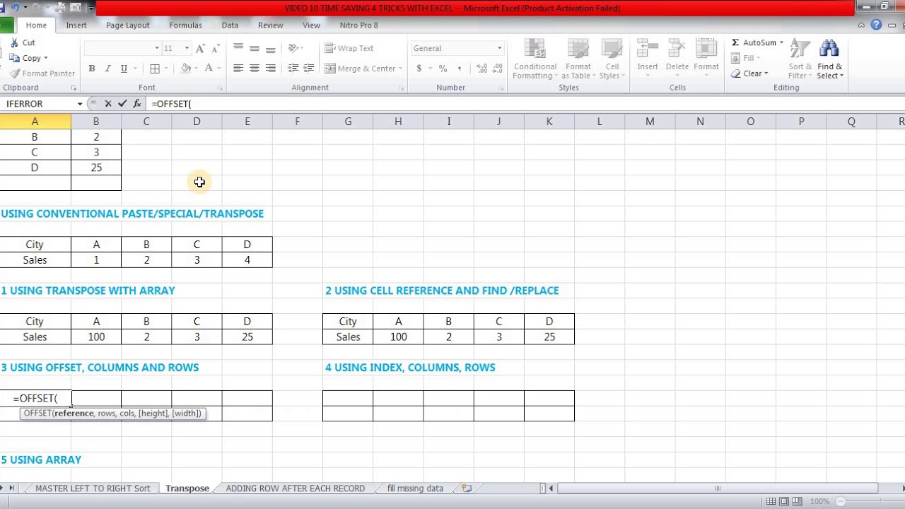Image resolution: width=905 pixels, height=509 pixels.
Task: Open the Excel Help question icon
Action: (x=876, y=25)
